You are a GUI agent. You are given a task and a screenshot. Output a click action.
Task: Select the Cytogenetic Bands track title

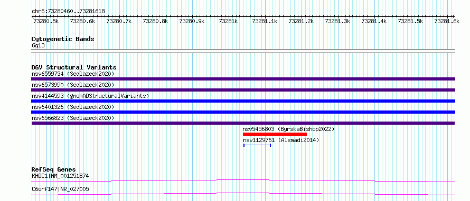(63, 39)
